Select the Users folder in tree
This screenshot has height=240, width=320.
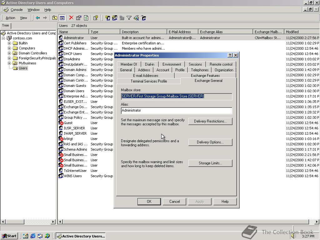click(x=23, y=68)
